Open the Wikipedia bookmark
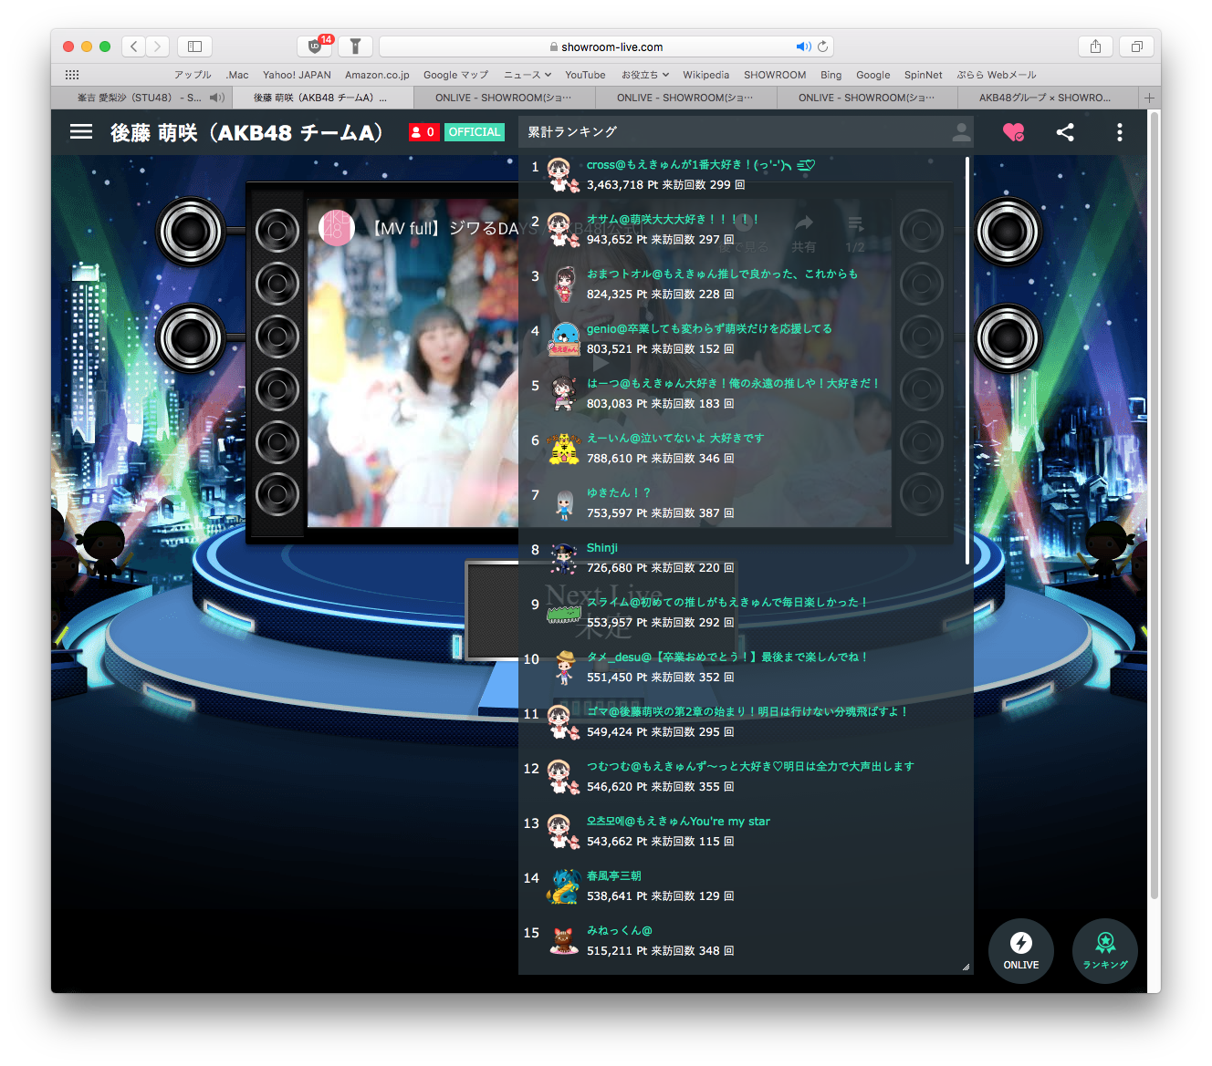1212x1066 pixels. click(706, 75)
